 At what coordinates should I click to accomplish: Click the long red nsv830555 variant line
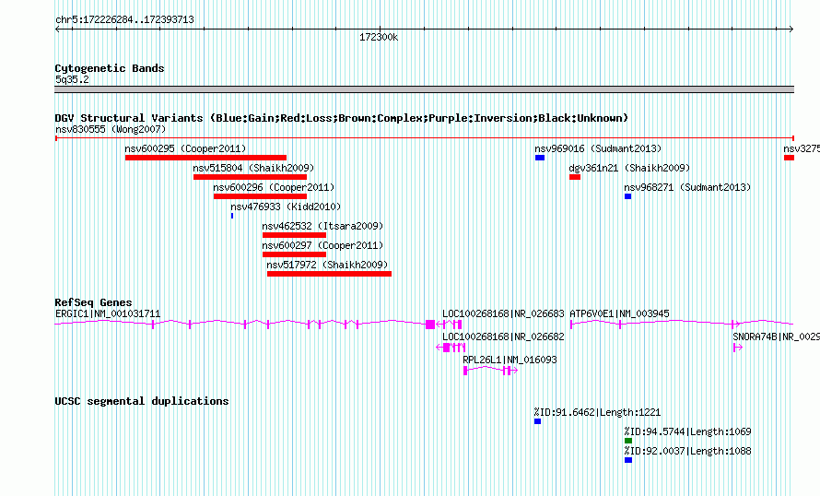pyautogui.click(x=425, y=138)
